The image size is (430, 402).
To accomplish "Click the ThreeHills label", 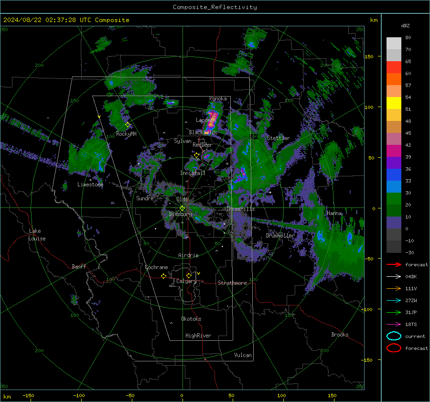I will [240, 209].
